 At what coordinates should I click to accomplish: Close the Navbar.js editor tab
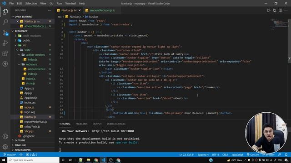[x=80, y=10]
